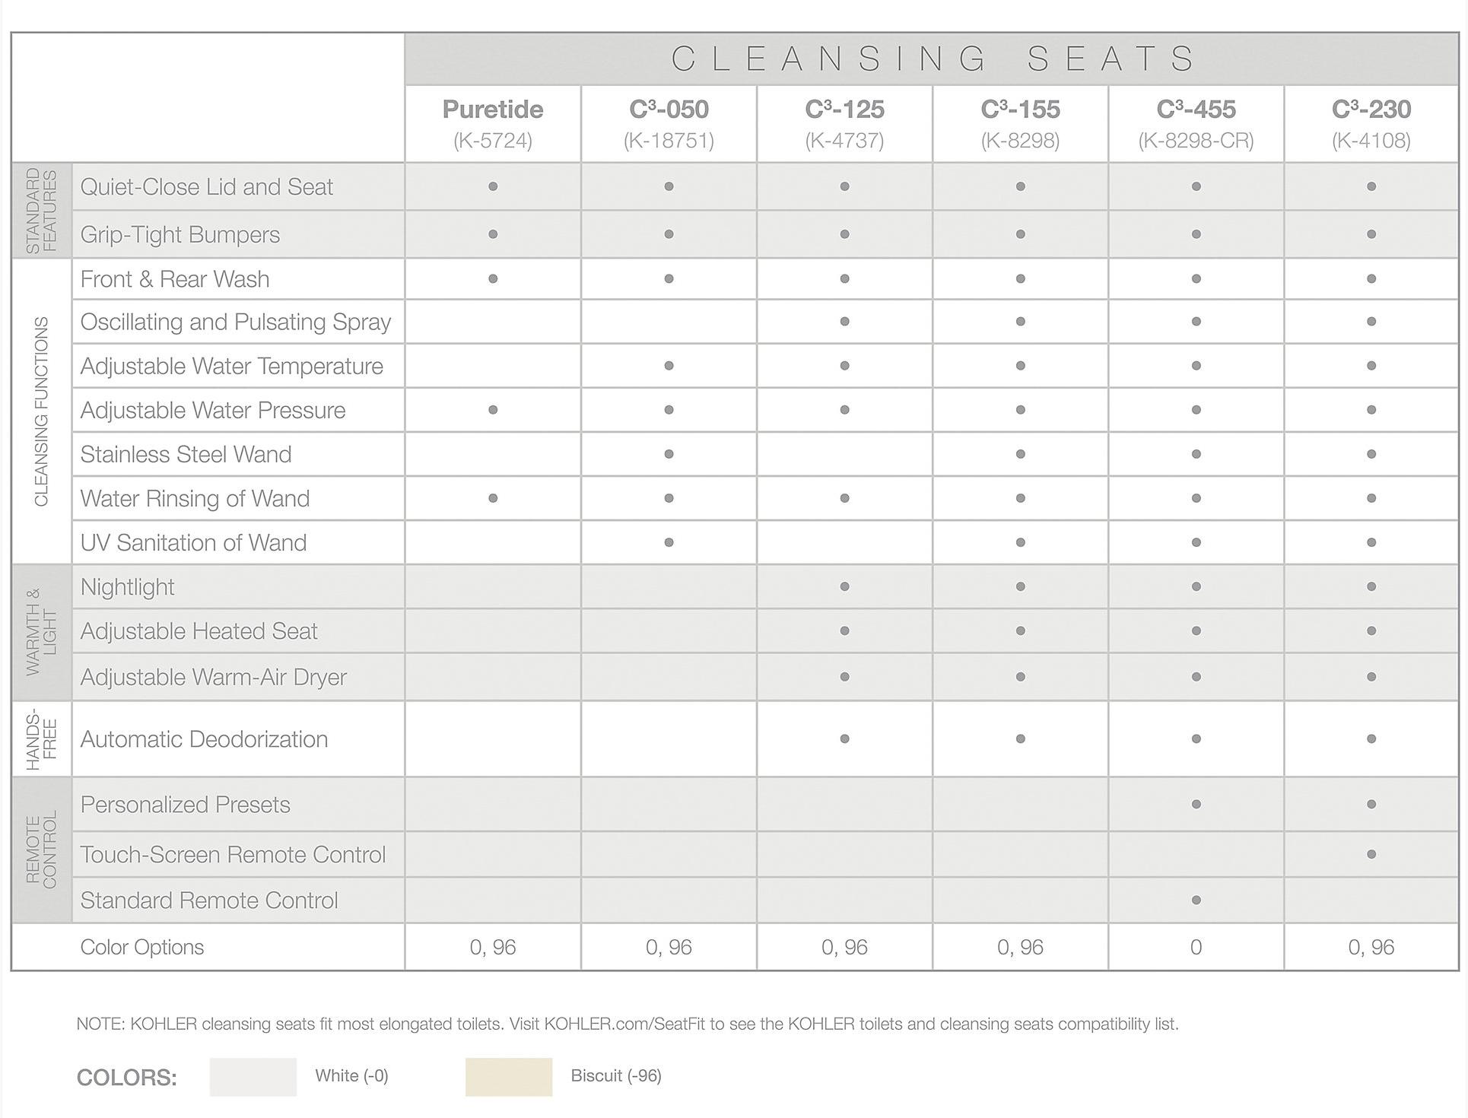Viewport: 1468px width, 1118px height.
Task: Select the Puretide (K-5724) column header
Action: click(493, 123)
